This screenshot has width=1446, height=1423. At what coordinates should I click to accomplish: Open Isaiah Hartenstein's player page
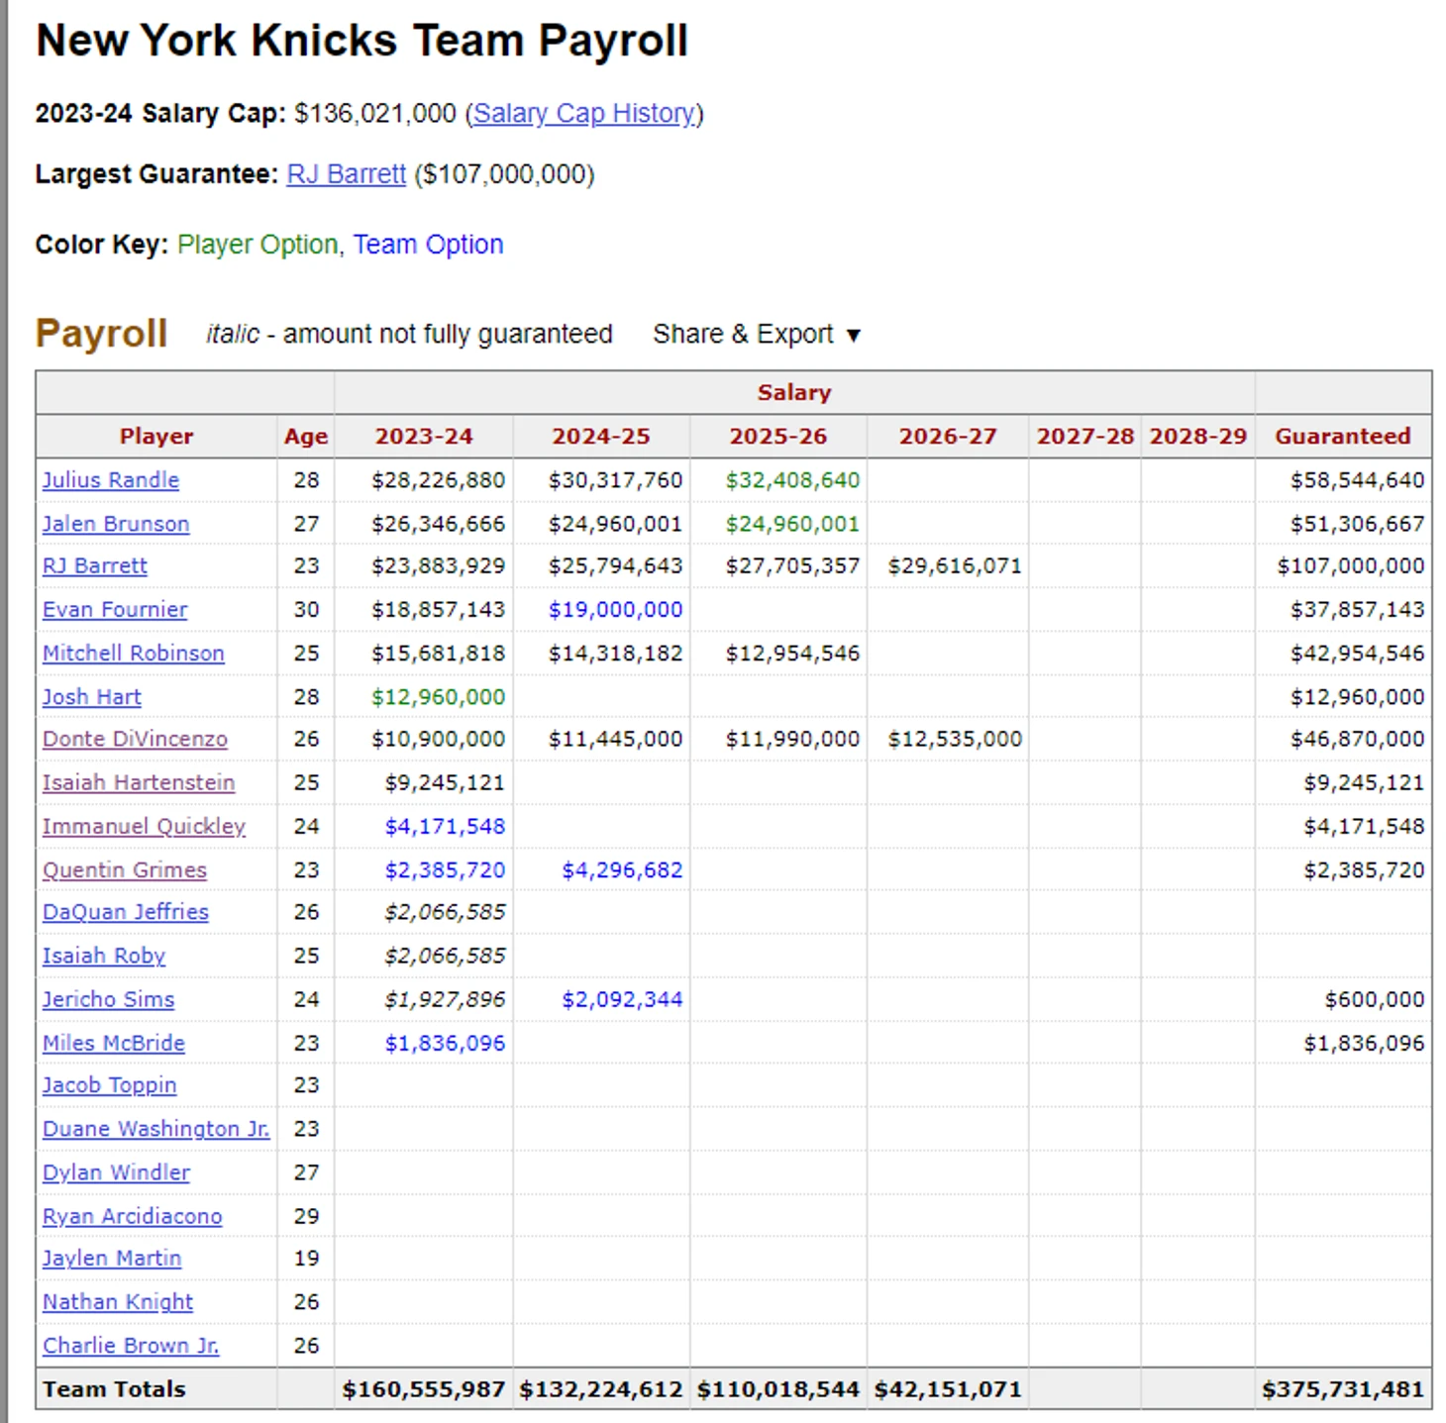[x=139, y=782]
